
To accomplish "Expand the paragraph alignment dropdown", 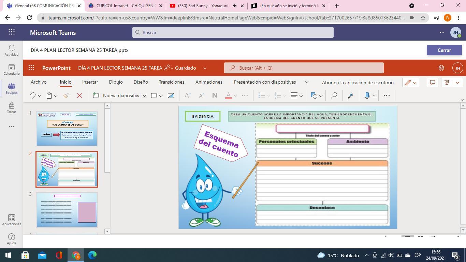I will (x=301, y=96).
